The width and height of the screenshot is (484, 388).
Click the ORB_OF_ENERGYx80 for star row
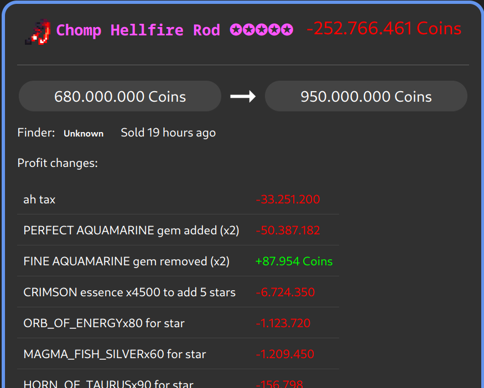[x=104, y=323]
